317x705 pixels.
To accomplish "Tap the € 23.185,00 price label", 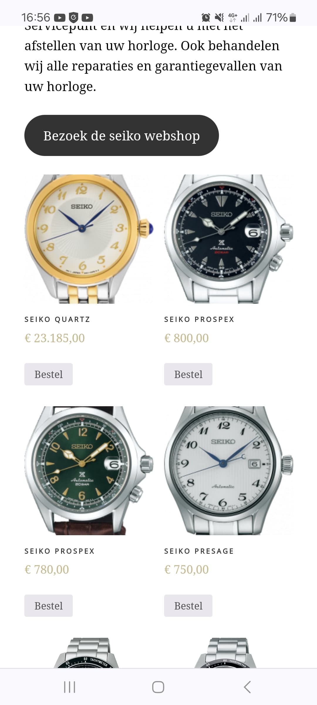I will tap(55, 338).
